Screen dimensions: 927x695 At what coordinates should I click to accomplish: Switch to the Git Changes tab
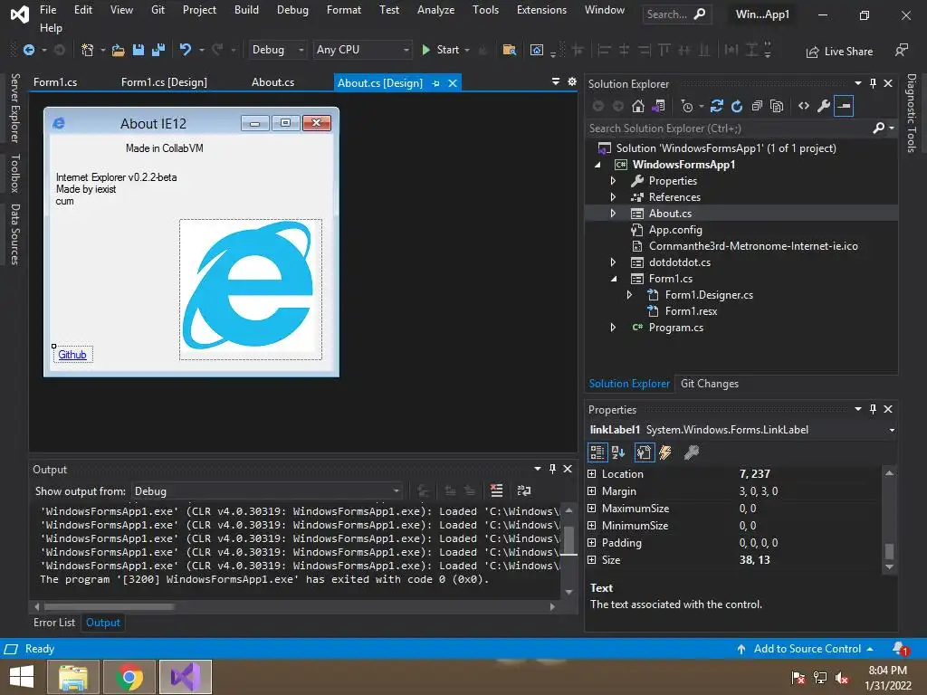(710, 384)
